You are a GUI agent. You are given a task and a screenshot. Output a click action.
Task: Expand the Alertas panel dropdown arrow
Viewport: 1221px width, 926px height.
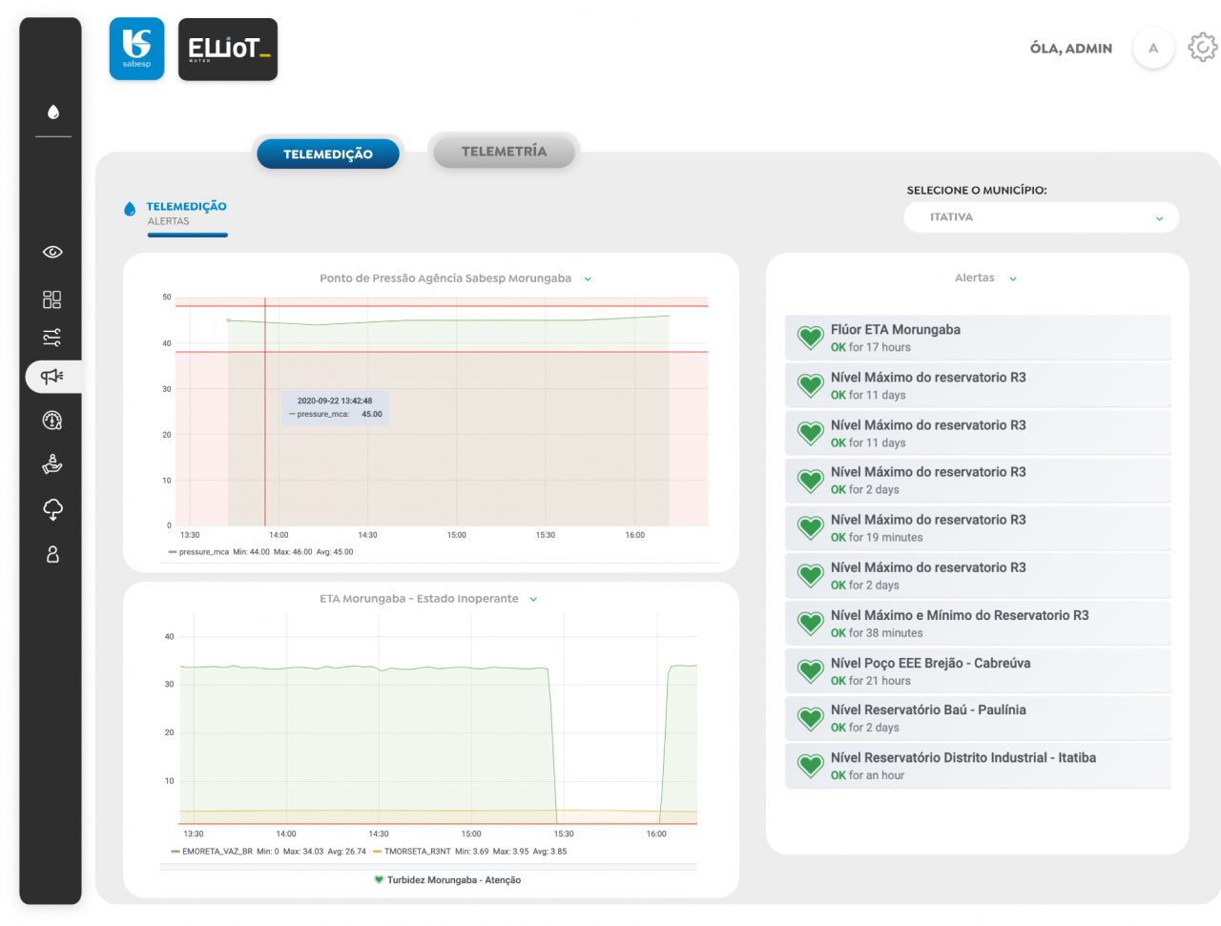pos(1011,278)
